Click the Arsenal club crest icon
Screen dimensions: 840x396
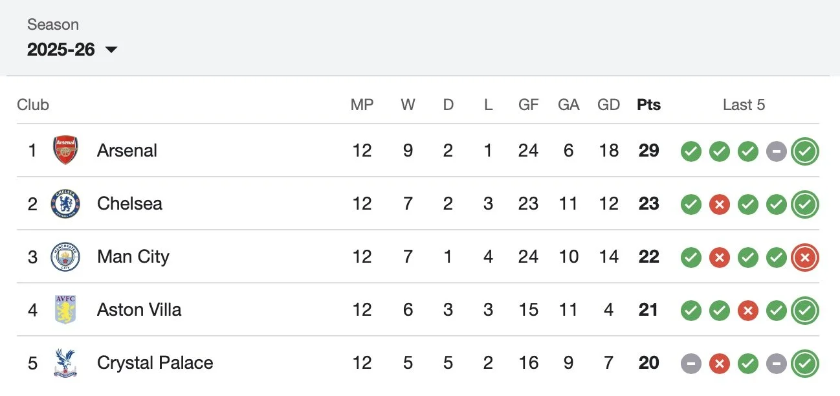click(65, 150)
